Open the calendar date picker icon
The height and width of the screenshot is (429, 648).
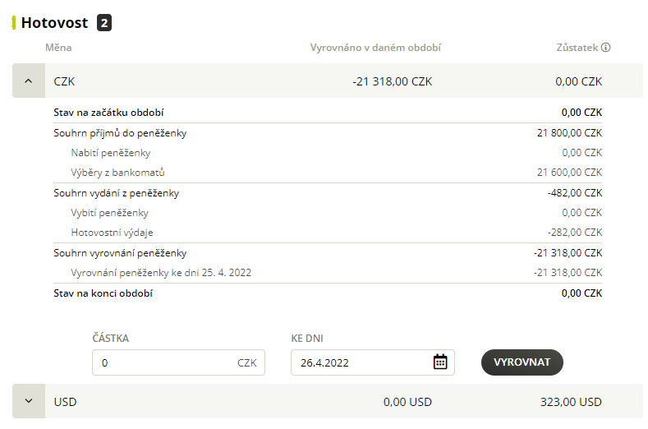tap(440, 362)
